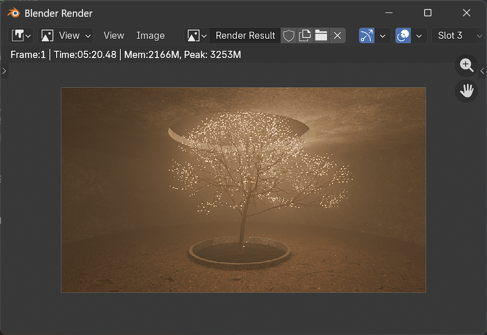Toggle fake user shield icon
Image resolution: width=487 pixels, height=335 pixels.
(x=289, y=35)
